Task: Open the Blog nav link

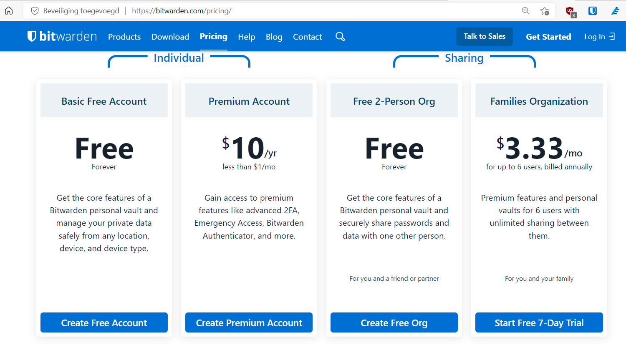Action: point(274,37)
